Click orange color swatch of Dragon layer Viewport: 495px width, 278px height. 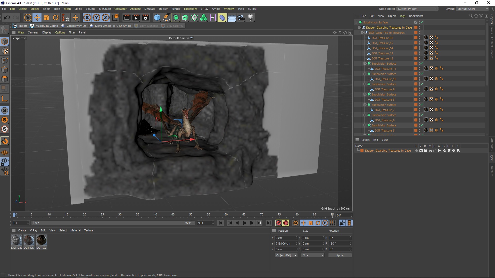click(x=362, y=151)
